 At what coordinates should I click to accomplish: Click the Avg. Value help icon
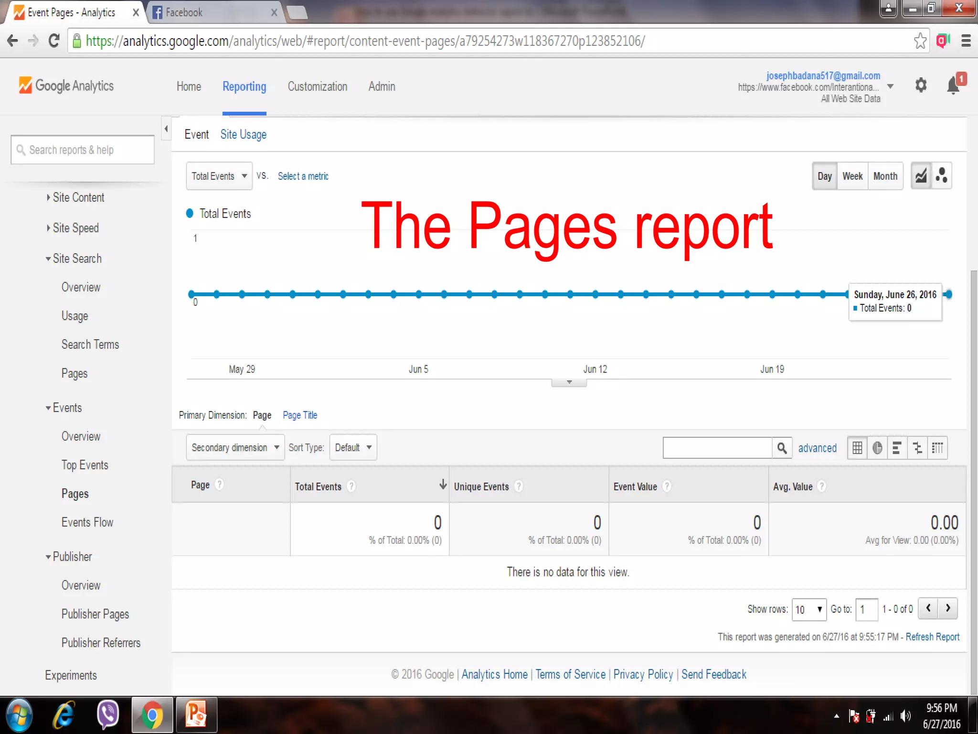(x=821, y=486)
